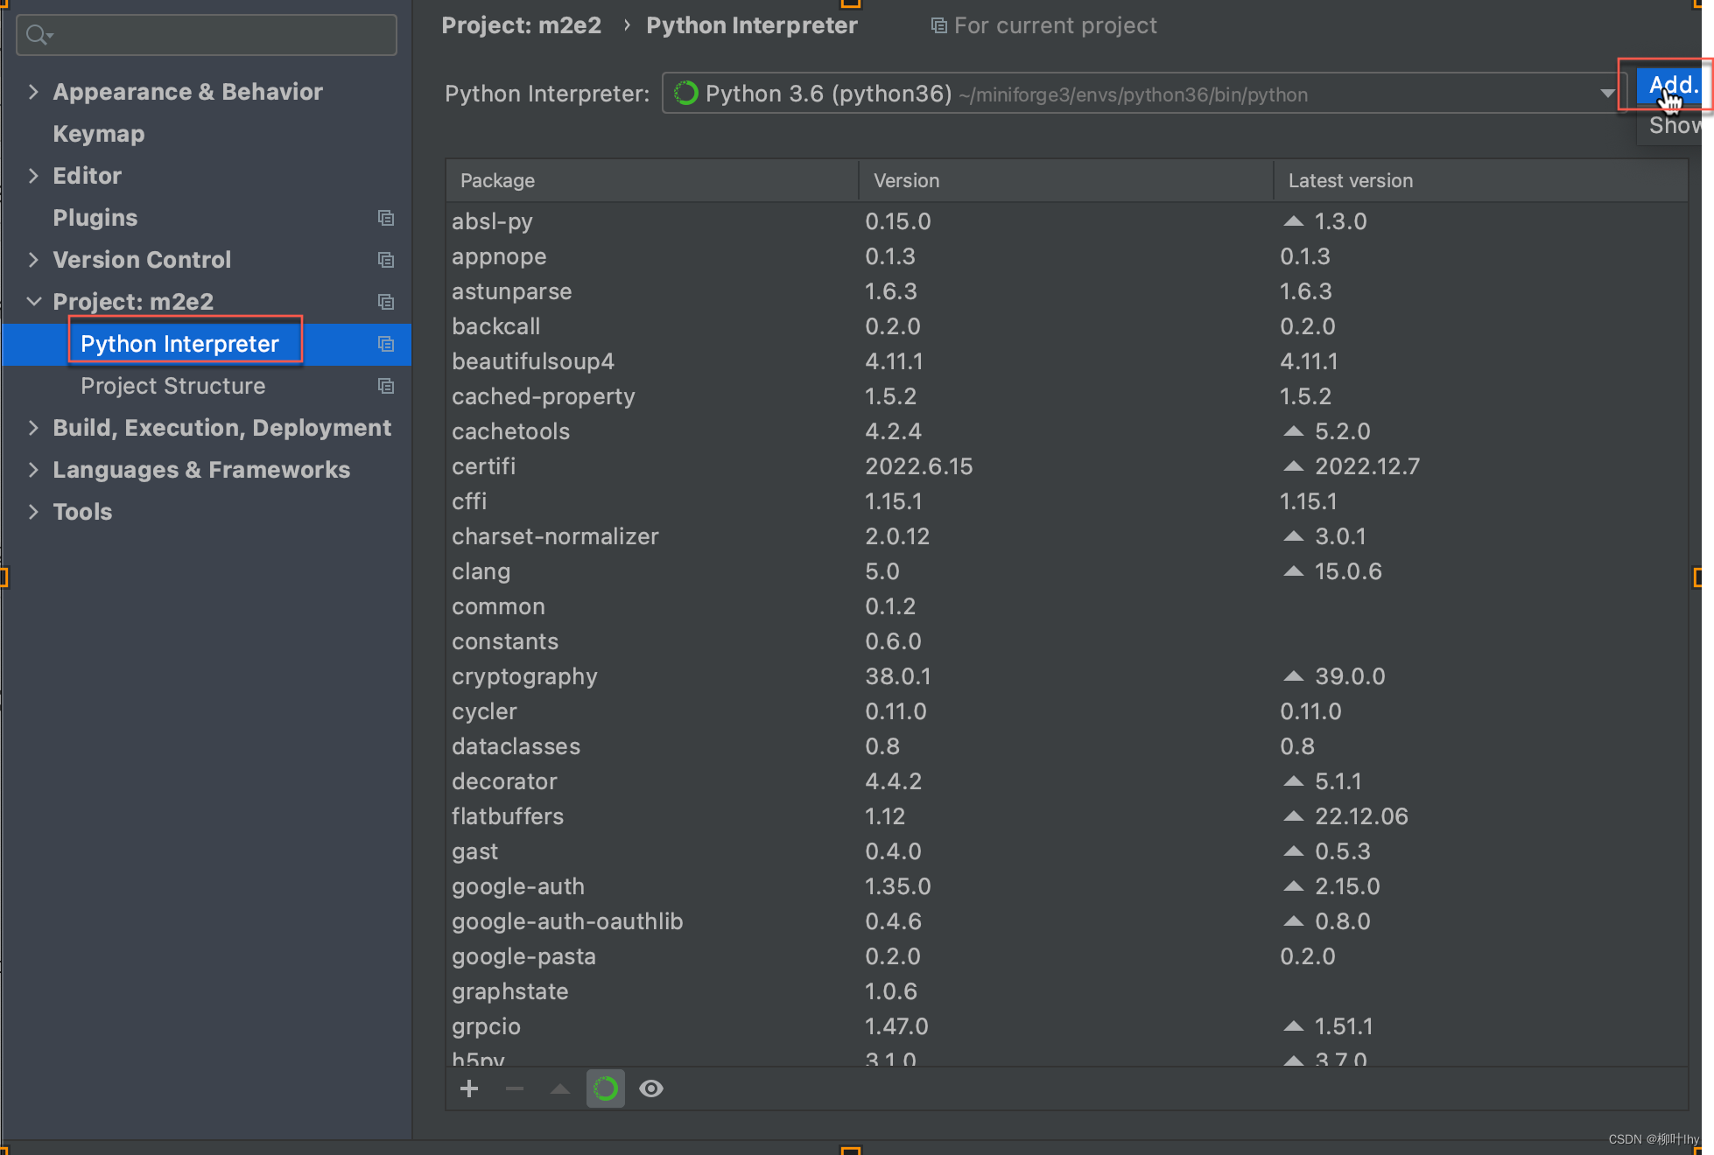This screenshot has width=1714, height=1155.
Task: Select Keymap in settings sidebar
Action: pyautogui.click(x=98, y=134)
